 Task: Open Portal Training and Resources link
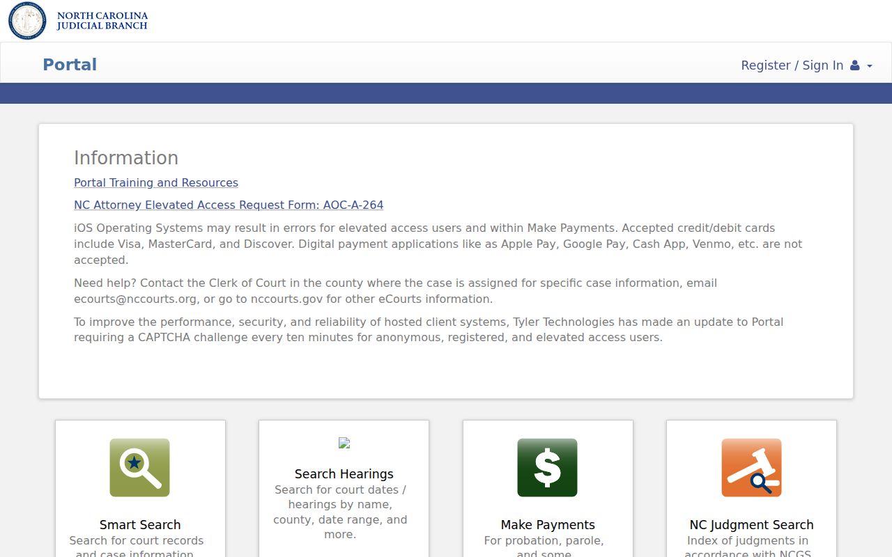point(156,182)
